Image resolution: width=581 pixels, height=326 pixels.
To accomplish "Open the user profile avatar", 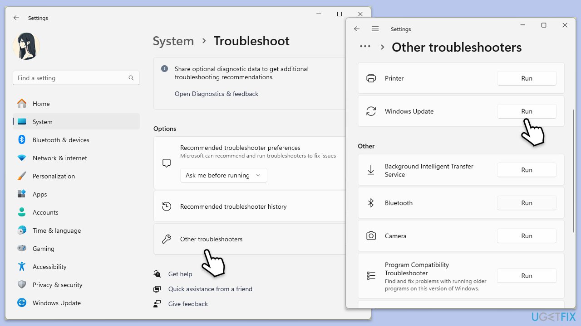I will coord(26,46).
